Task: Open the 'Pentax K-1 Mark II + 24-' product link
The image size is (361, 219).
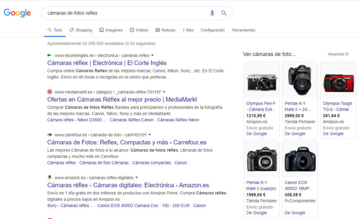Action: pyautogui.click(x=298, y=107)
